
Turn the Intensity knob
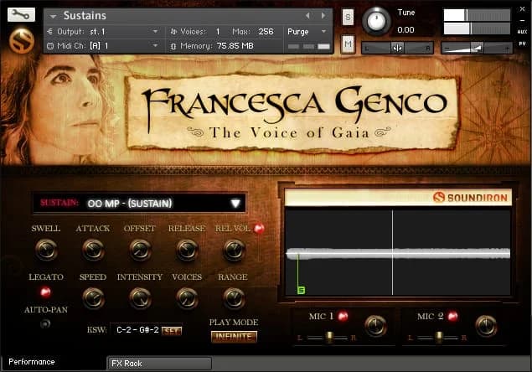pos(140,298)
